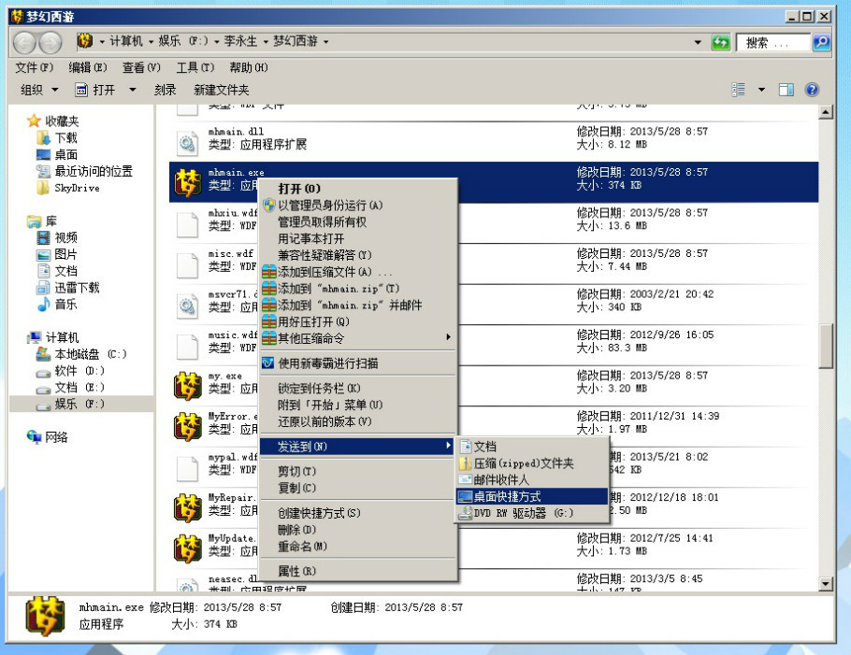Viewport: 851px width, 655px height.
Task: Click the 刻录 toolbar button
Action: (165, 90)
